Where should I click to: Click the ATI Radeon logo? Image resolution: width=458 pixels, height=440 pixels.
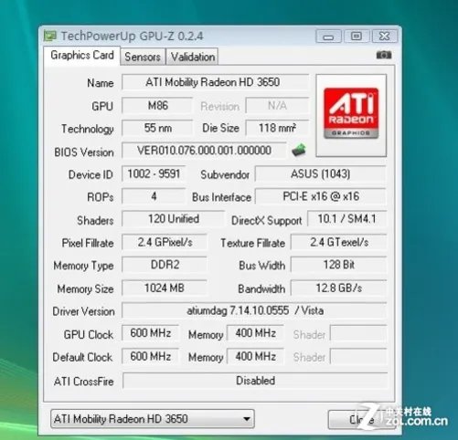[351, 113]
